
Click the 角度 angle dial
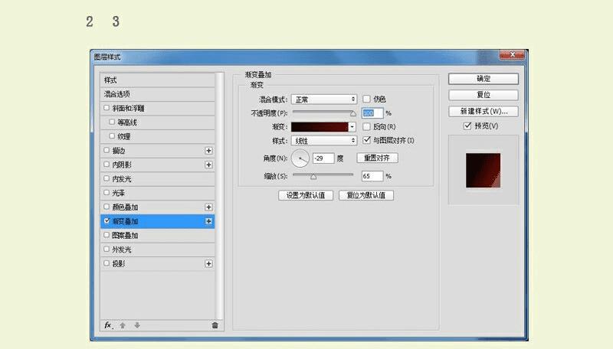(x=300, y=158)
